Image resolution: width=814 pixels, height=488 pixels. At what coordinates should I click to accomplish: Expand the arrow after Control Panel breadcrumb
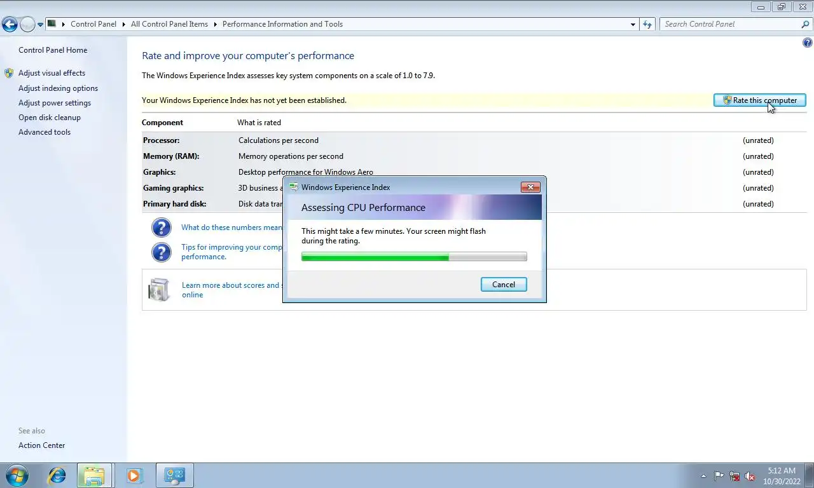pos(123,24)
